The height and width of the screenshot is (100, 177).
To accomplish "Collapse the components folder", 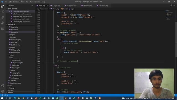I will tap(16, 60).
